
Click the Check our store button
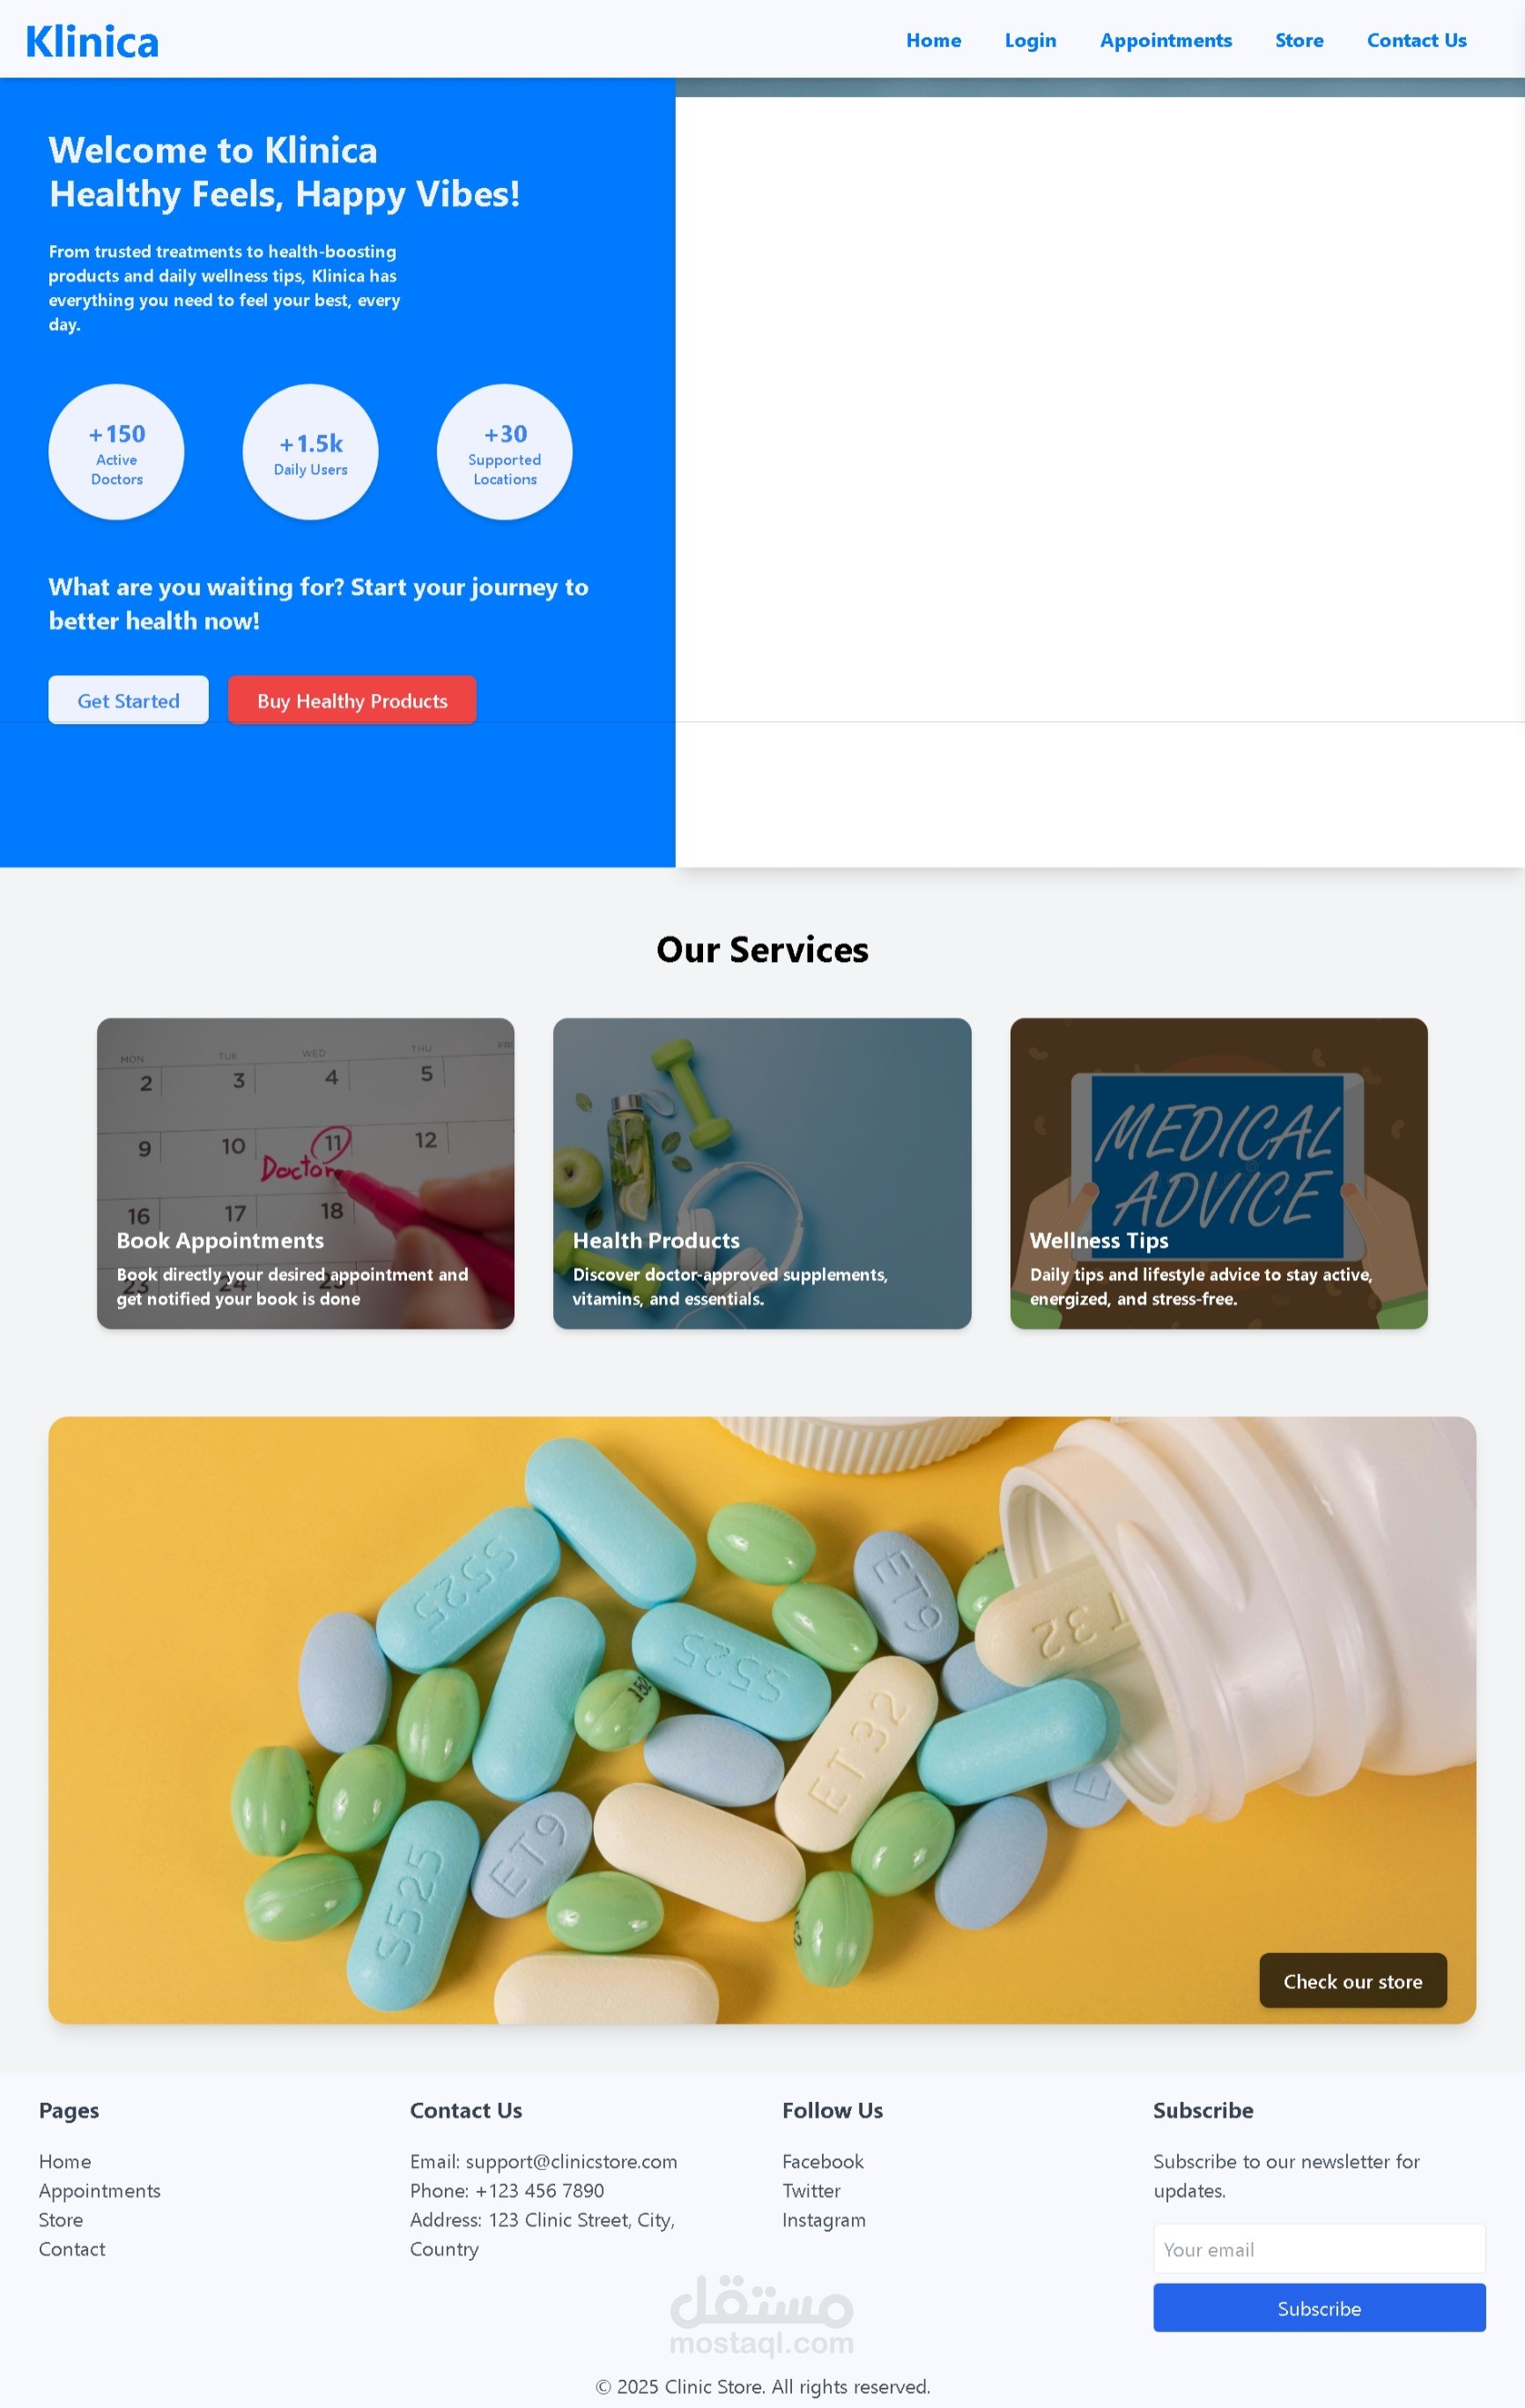click(1353, 1980)
